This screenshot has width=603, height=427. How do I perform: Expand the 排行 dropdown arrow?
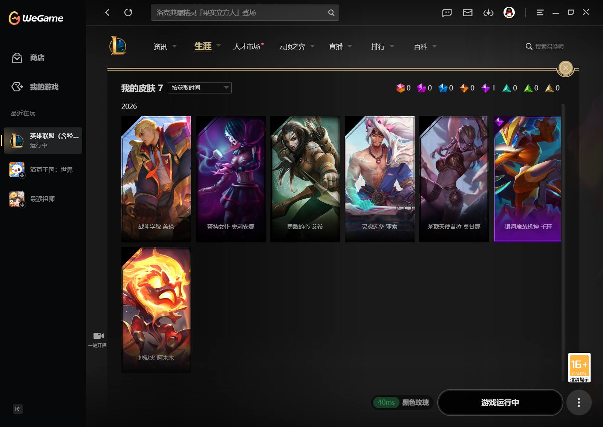[x=392, y=46]
